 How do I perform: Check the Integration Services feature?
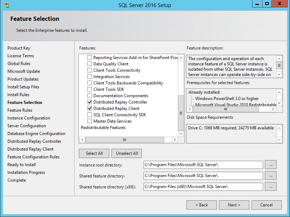[90, 77]
